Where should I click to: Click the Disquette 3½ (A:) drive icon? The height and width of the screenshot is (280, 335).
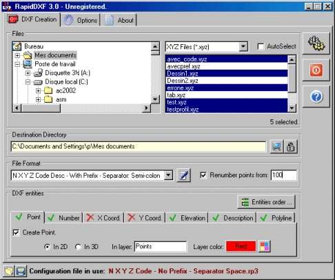coord(38,73)
